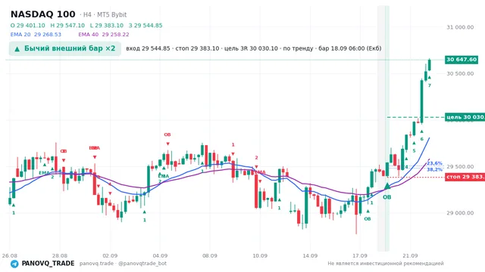
Task: Click the green 'цель 30 030' target tag
Action: (x=465, y=117)
